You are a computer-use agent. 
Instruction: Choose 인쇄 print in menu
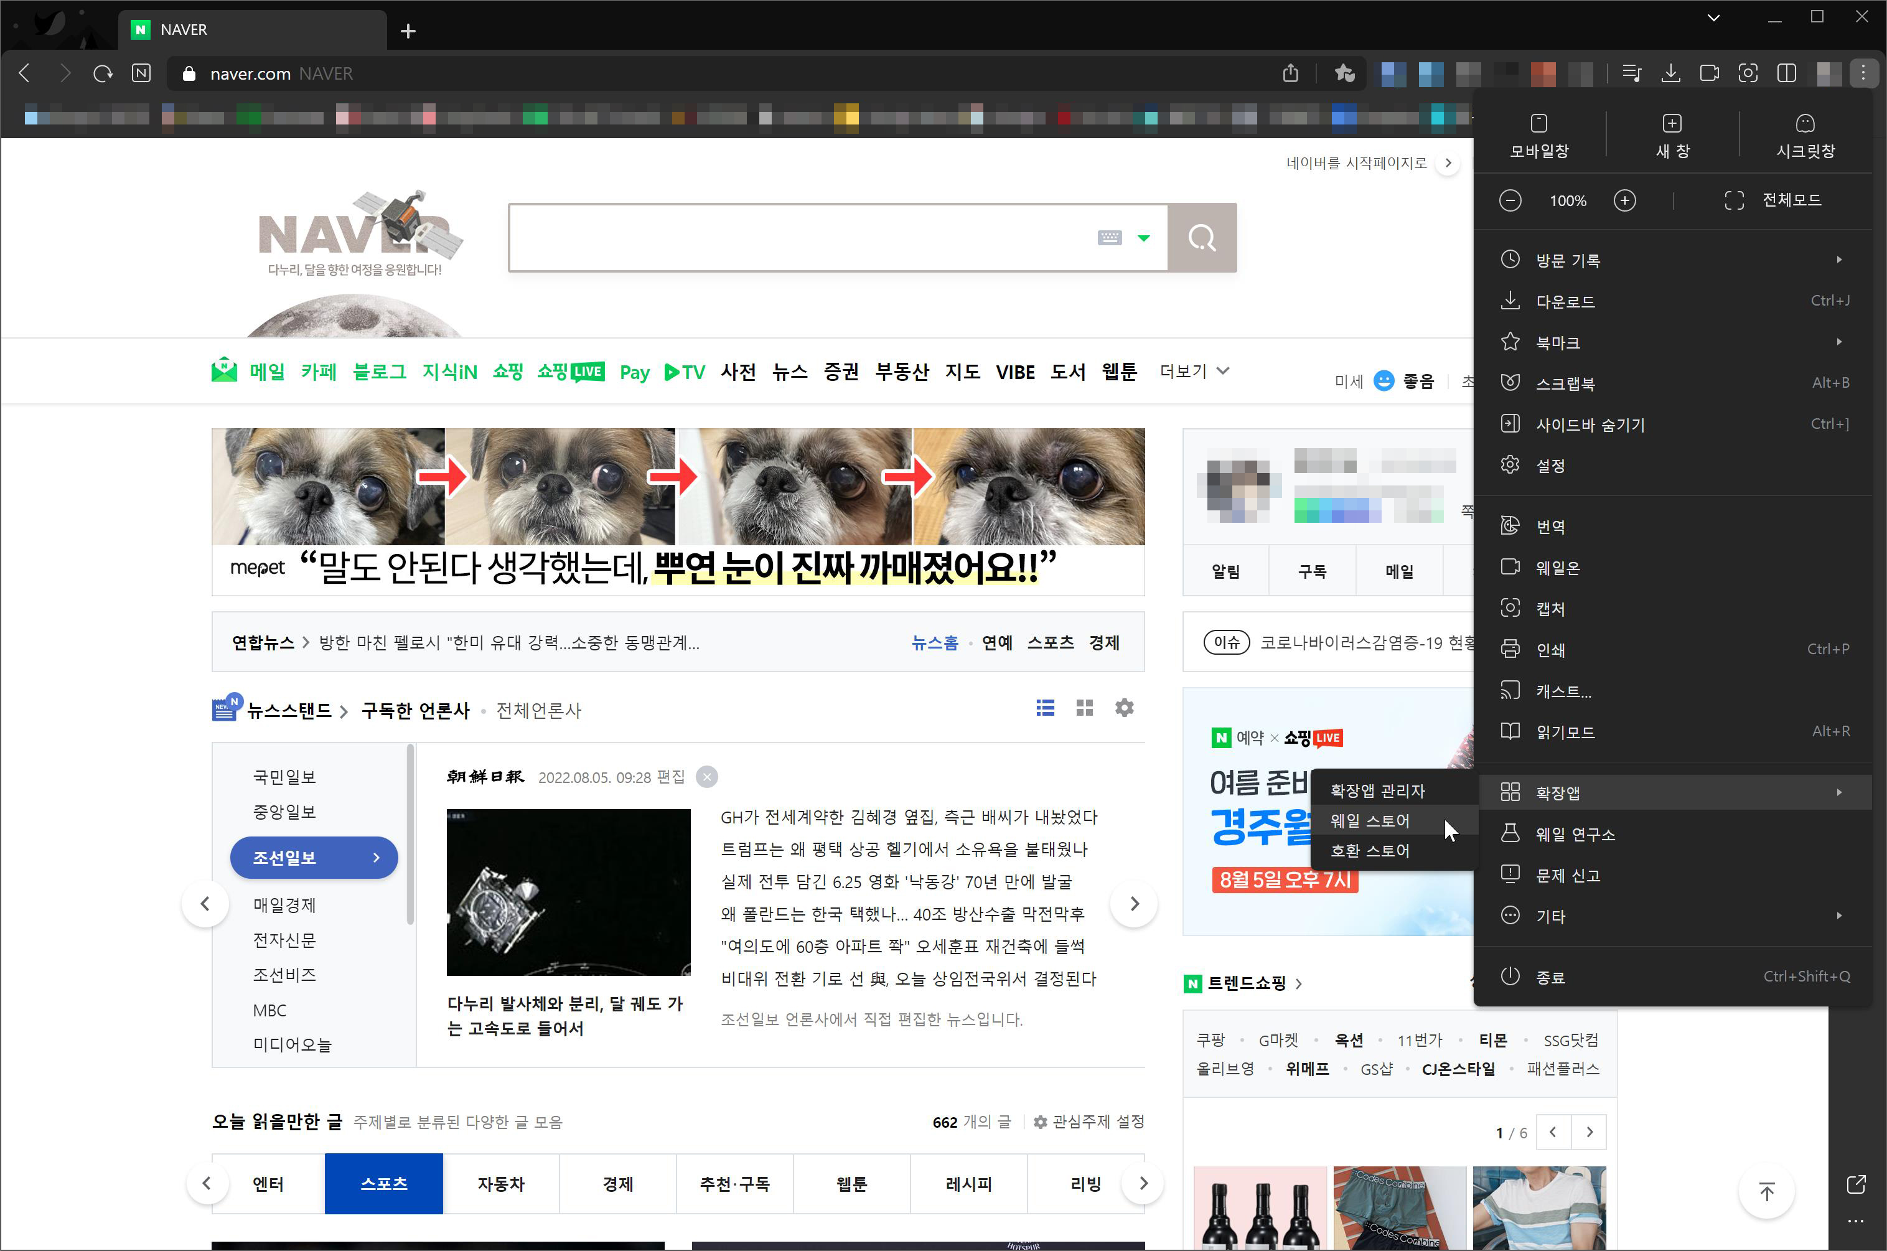(1674, 650)
